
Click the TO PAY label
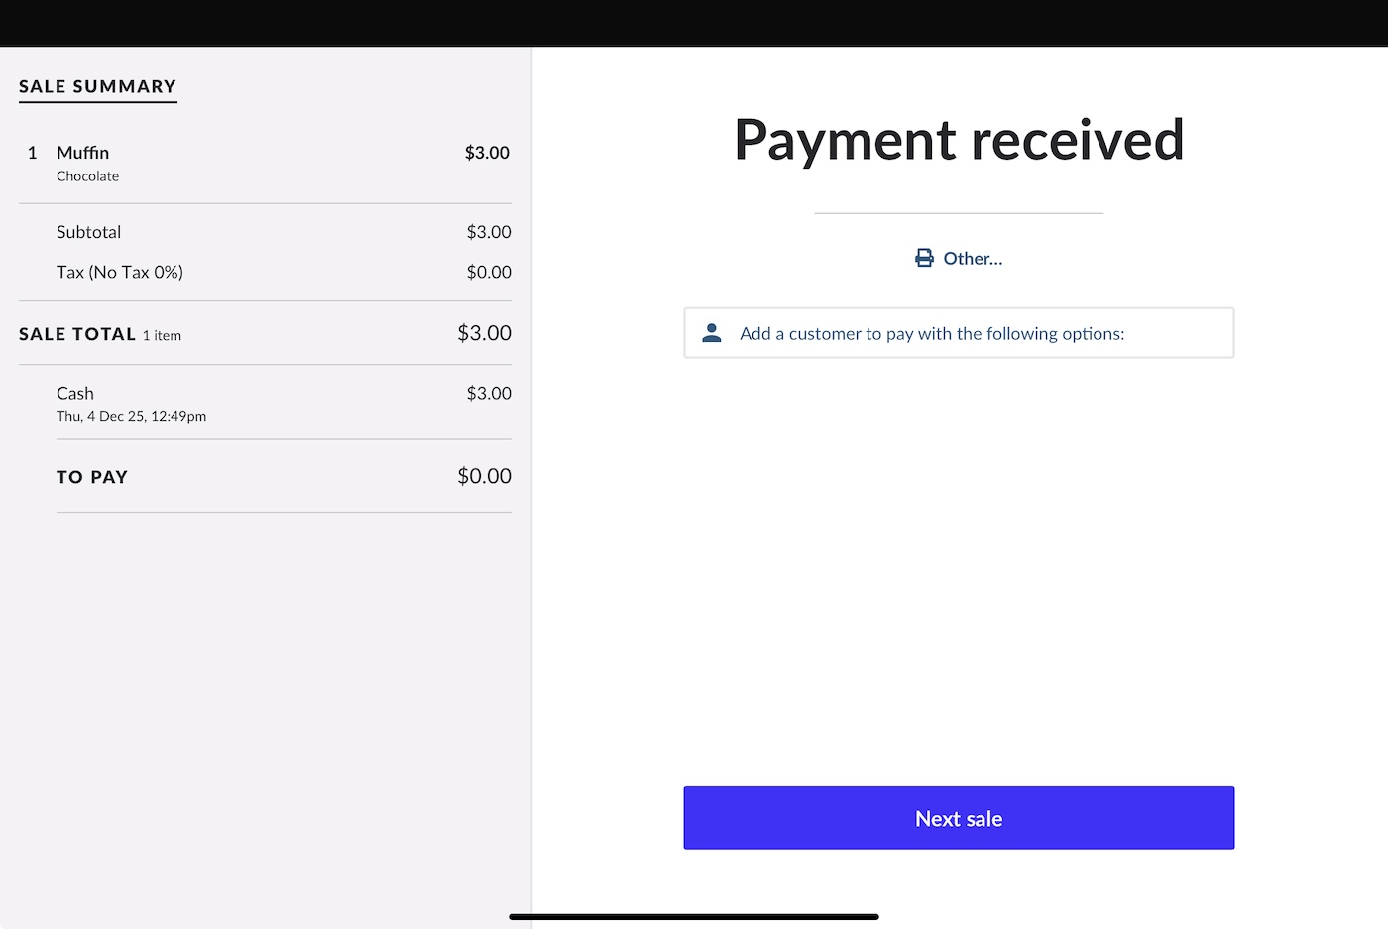92,477
